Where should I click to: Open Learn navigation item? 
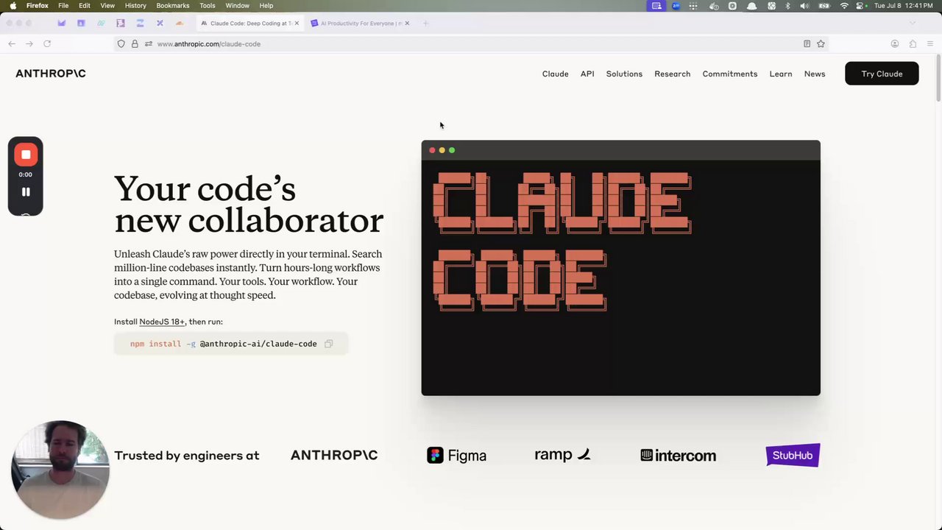click(781, 74)
